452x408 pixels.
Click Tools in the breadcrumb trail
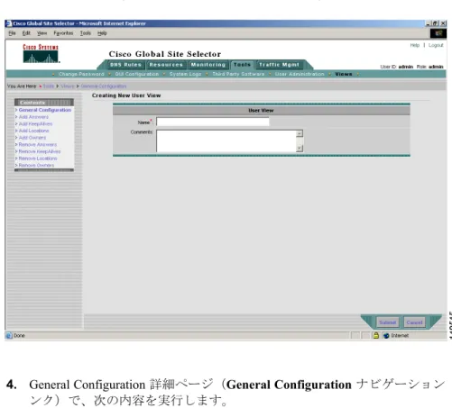coord(49,86)
